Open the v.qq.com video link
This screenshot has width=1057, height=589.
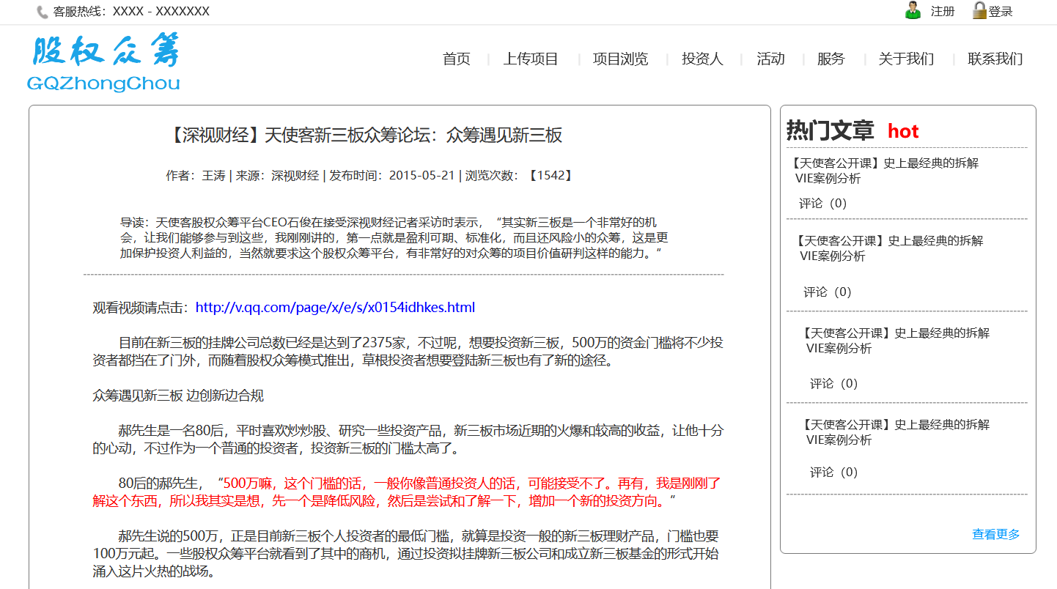click(x=335, y=308)
